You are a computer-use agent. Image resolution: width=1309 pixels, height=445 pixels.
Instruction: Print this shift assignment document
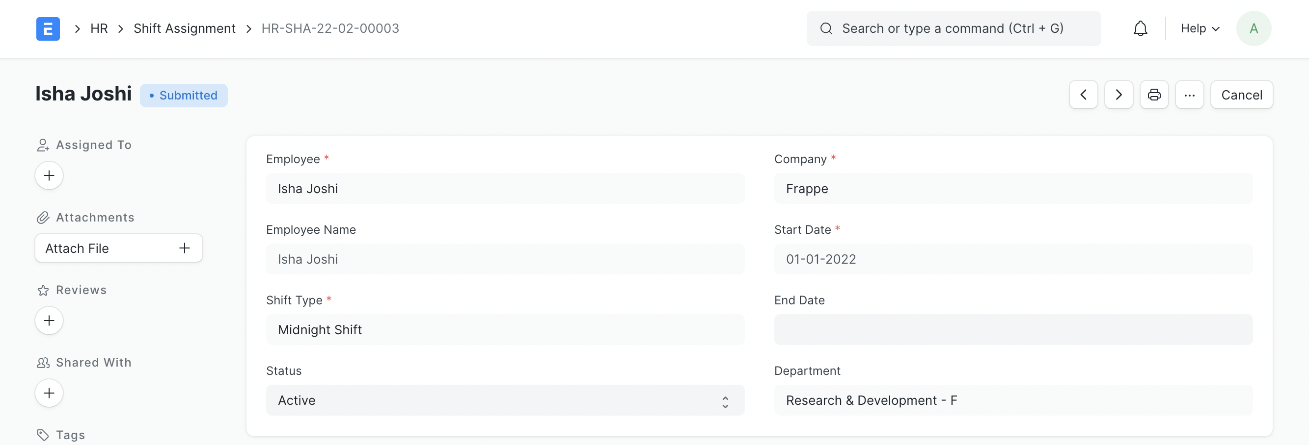[x=1153, y=95]
